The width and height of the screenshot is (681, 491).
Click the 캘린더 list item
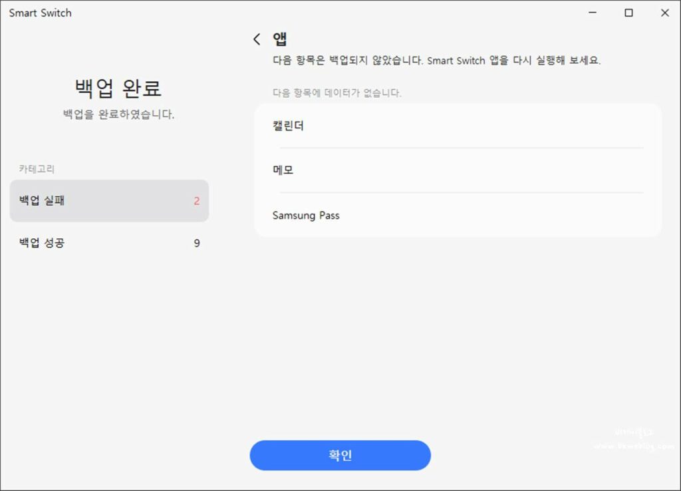[x=458, y=126]
